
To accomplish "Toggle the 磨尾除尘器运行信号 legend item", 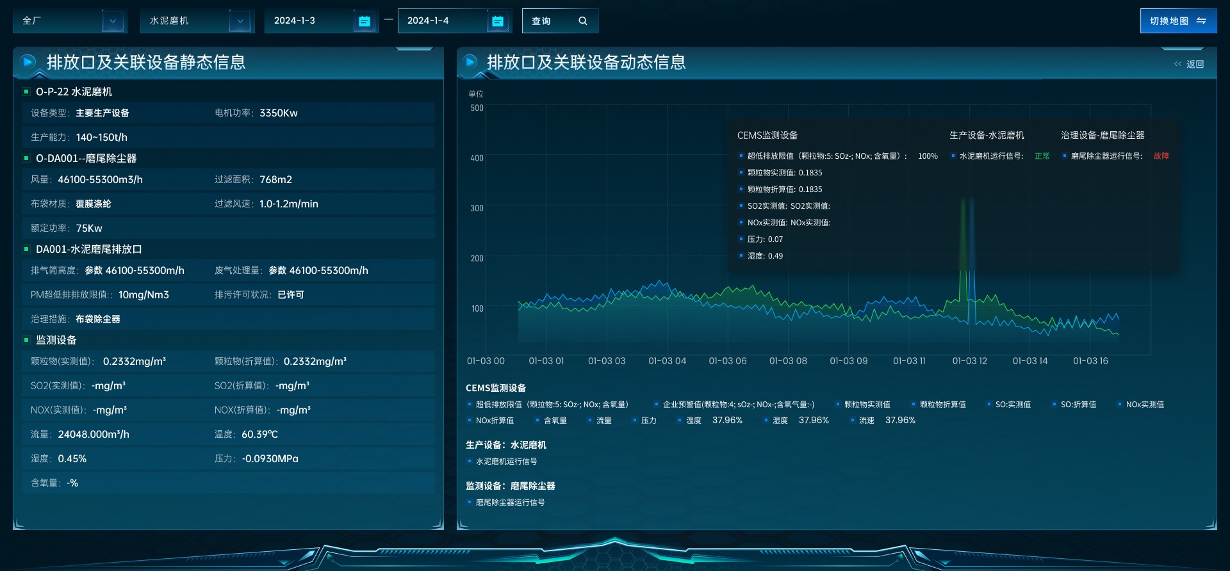I will (510, 503).
